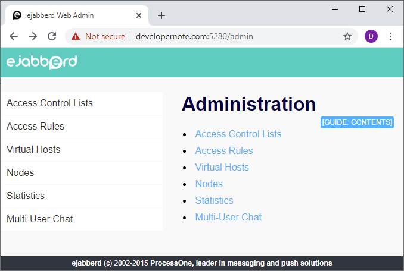
Task: Open a new browser tab
Action: click(161, 15)
